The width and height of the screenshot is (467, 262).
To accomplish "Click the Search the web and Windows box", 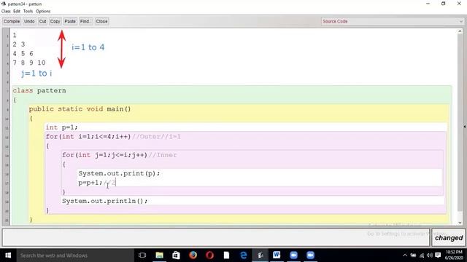I will [x=75, y=255].
